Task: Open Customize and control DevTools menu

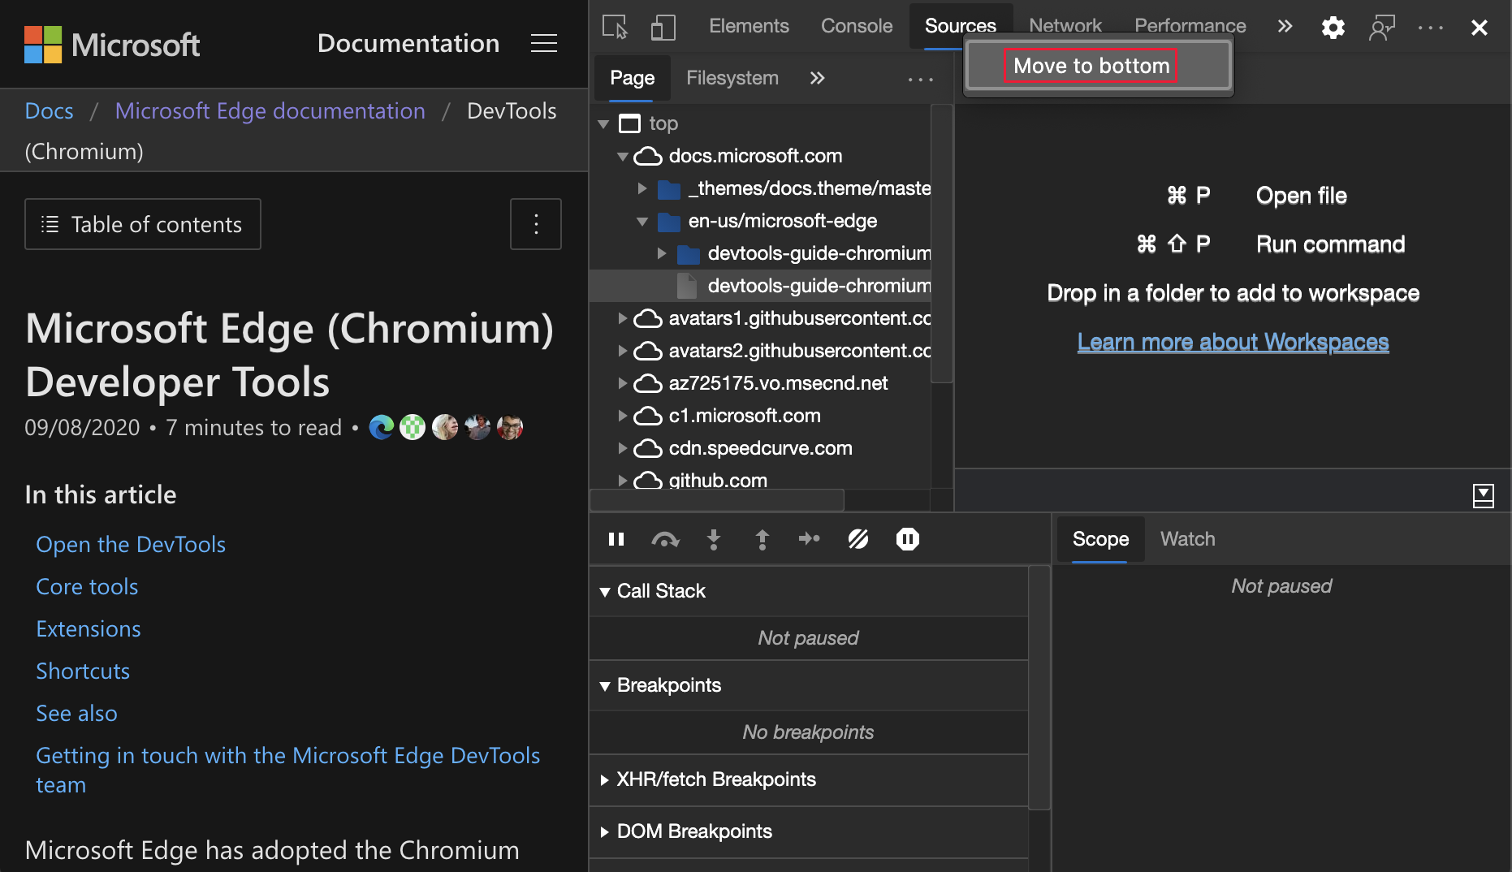Action: tap(1431, 27)
